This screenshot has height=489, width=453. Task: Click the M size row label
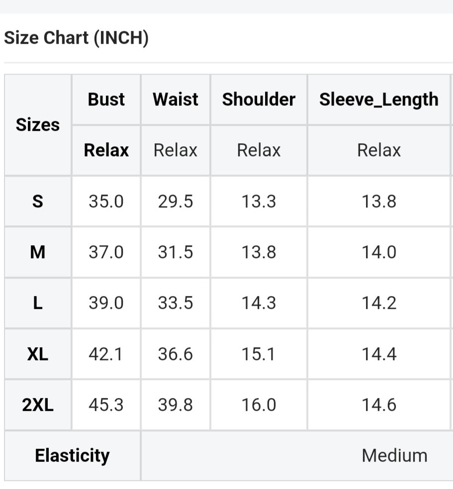(38, 252)
